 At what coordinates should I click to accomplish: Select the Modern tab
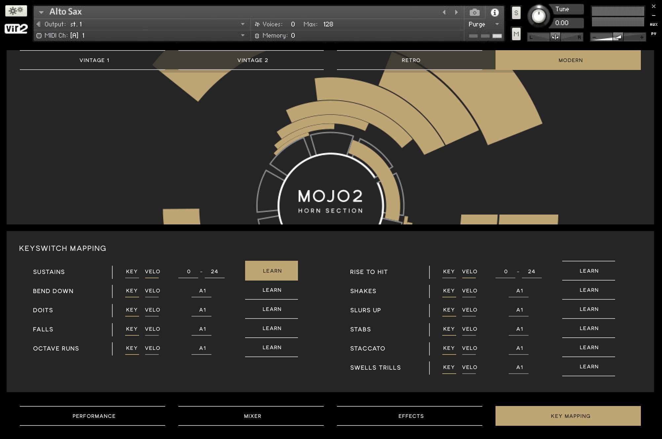tap(568, 60)
